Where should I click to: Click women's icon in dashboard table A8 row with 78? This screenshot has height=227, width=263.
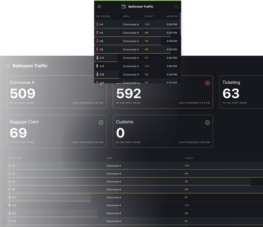pos(10,181)
